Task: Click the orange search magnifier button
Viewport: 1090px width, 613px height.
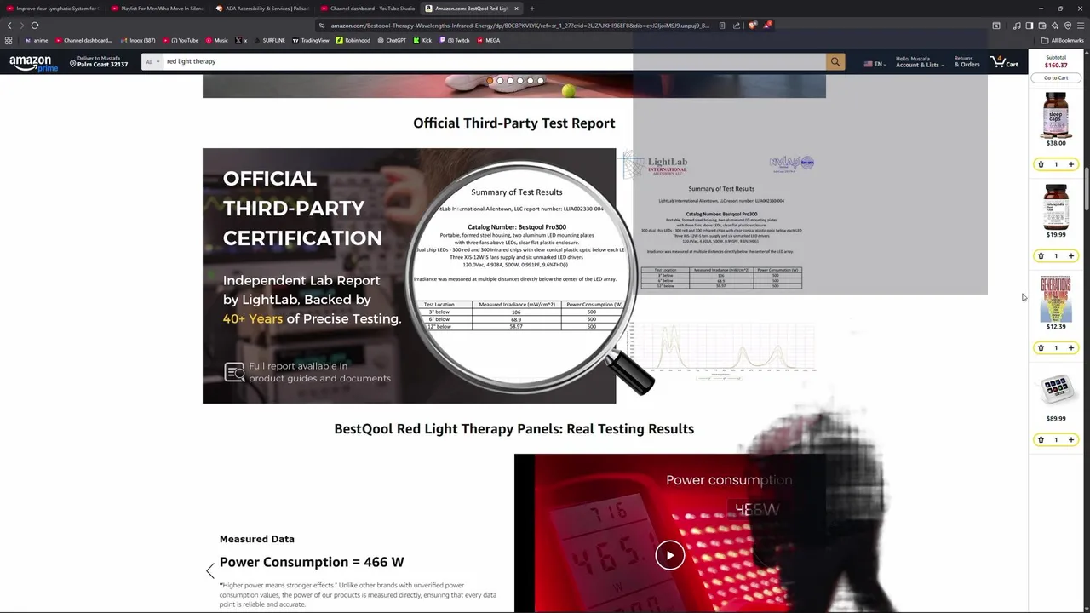Action: tap(835, 61)
